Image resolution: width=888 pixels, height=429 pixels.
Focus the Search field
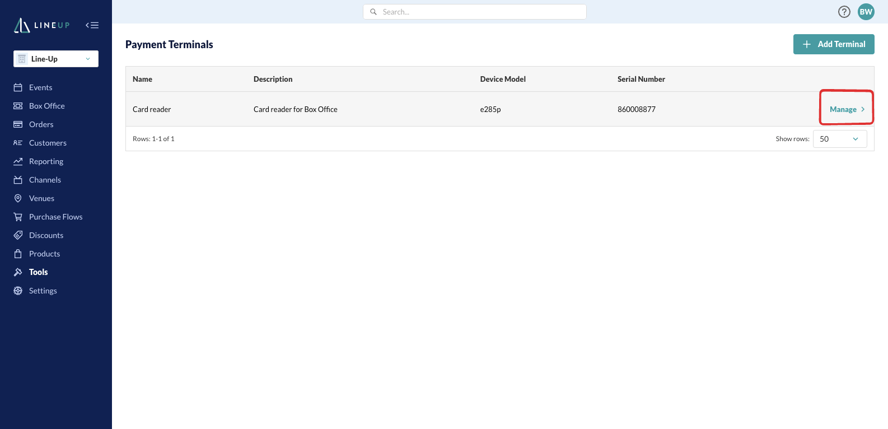475,12
